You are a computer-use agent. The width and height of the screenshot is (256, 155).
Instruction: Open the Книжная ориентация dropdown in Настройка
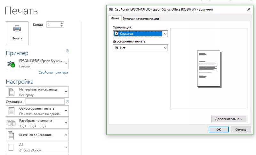(37, 135)
